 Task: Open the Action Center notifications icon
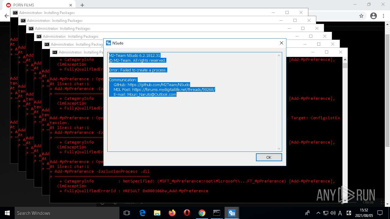380,213
